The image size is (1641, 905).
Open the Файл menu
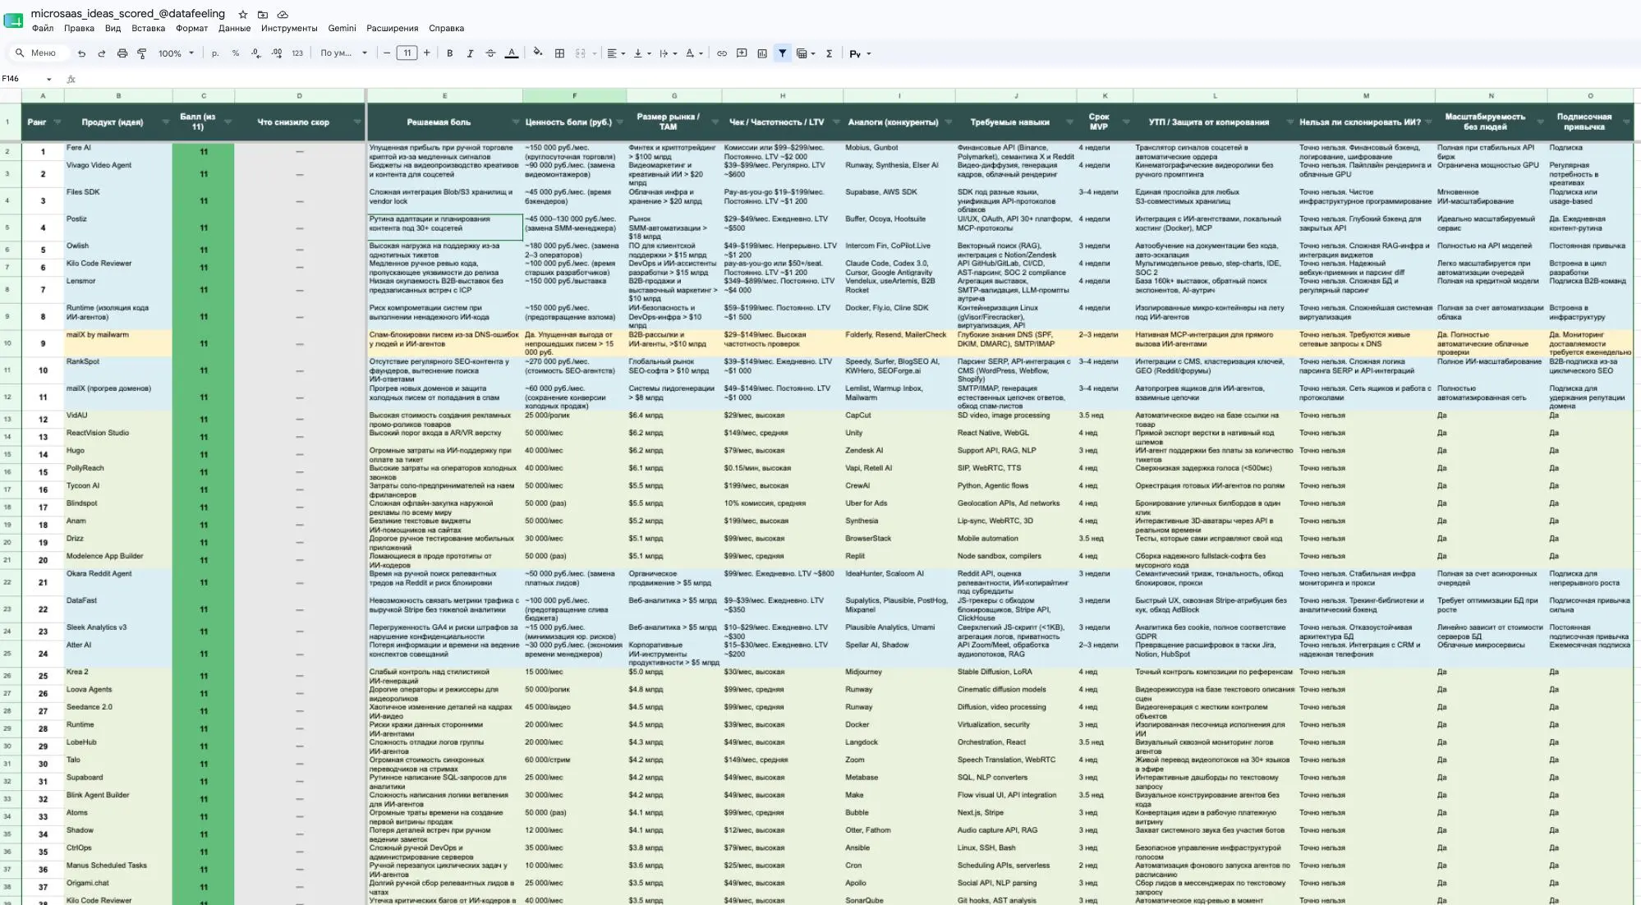point(43,28)
